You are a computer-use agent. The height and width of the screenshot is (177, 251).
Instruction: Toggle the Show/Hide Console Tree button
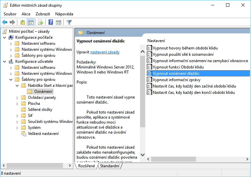[30, 22]
